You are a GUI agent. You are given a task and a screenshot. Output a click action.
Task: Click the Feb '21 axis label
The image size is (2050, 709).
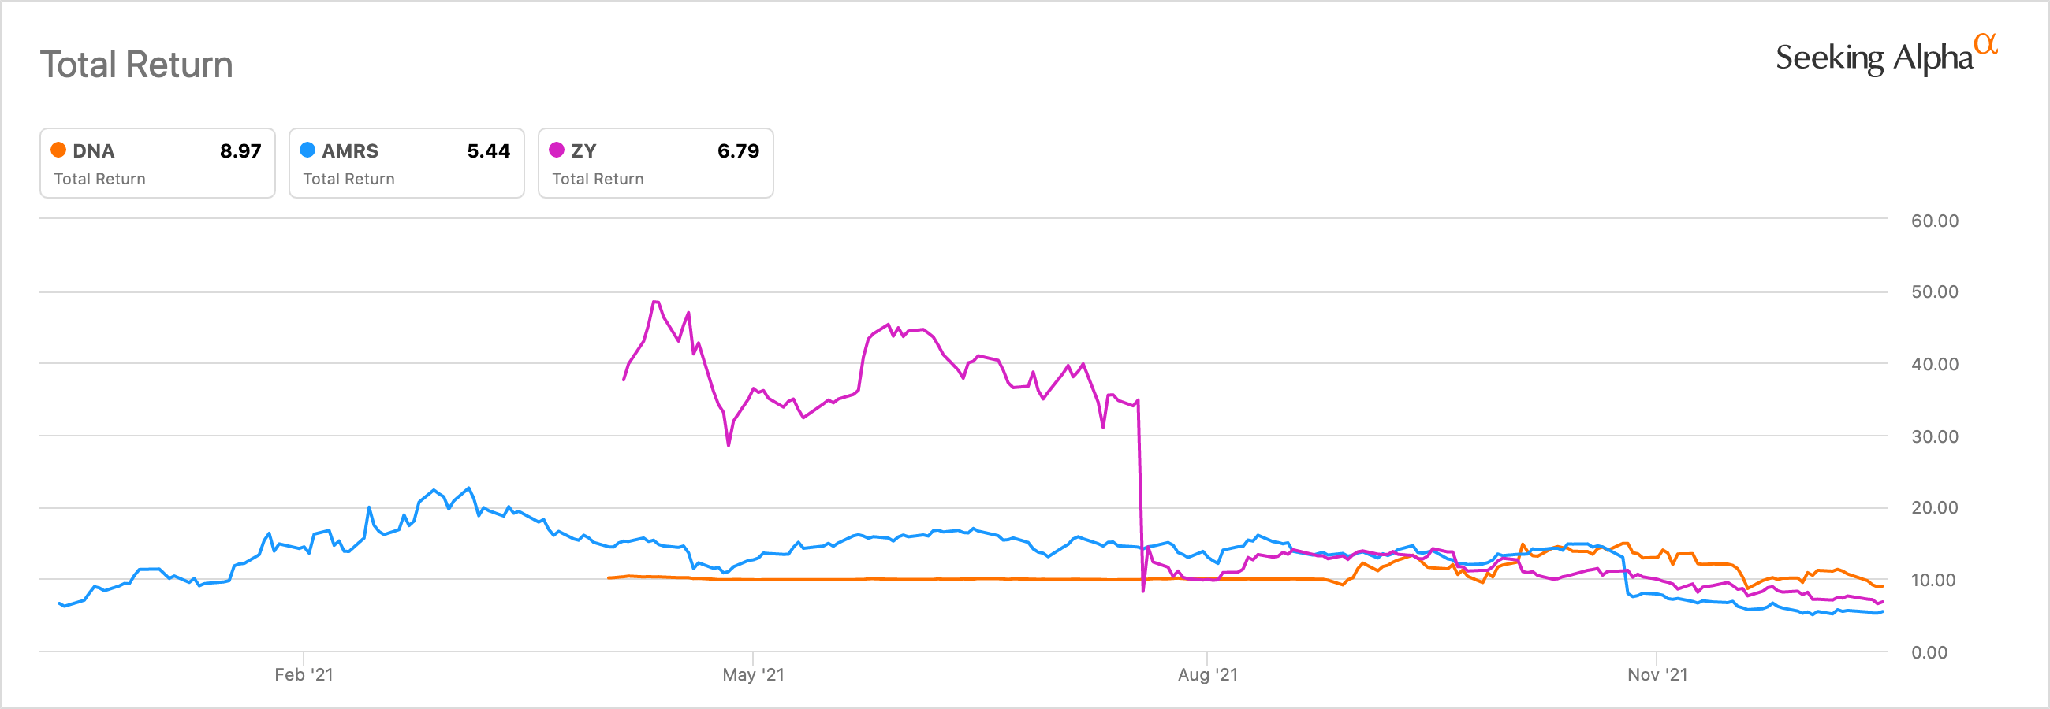(x=304, y=675)
